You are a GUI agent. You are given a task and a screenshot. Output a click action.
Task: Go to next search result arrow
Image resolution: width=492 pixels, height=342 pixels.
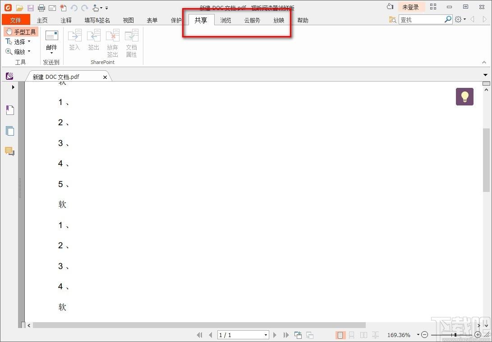484,19
